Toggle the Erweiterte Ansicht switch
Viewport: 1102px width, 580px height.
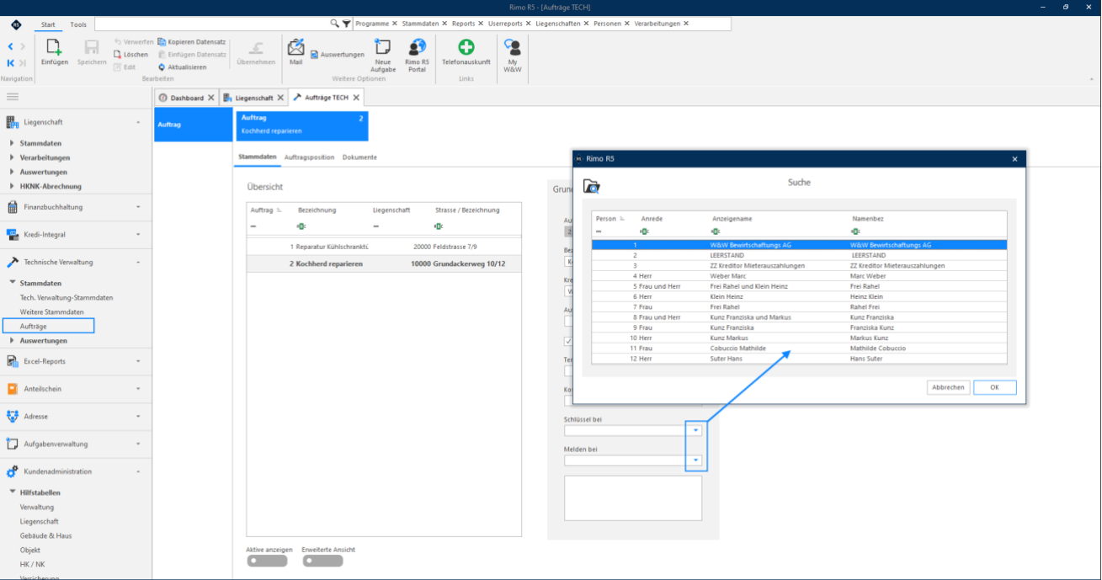322,561
